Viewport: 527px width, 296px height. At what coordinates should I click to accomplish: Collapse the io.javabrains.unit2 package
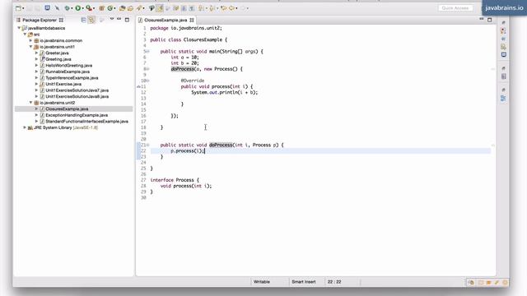tap(31, 103)
